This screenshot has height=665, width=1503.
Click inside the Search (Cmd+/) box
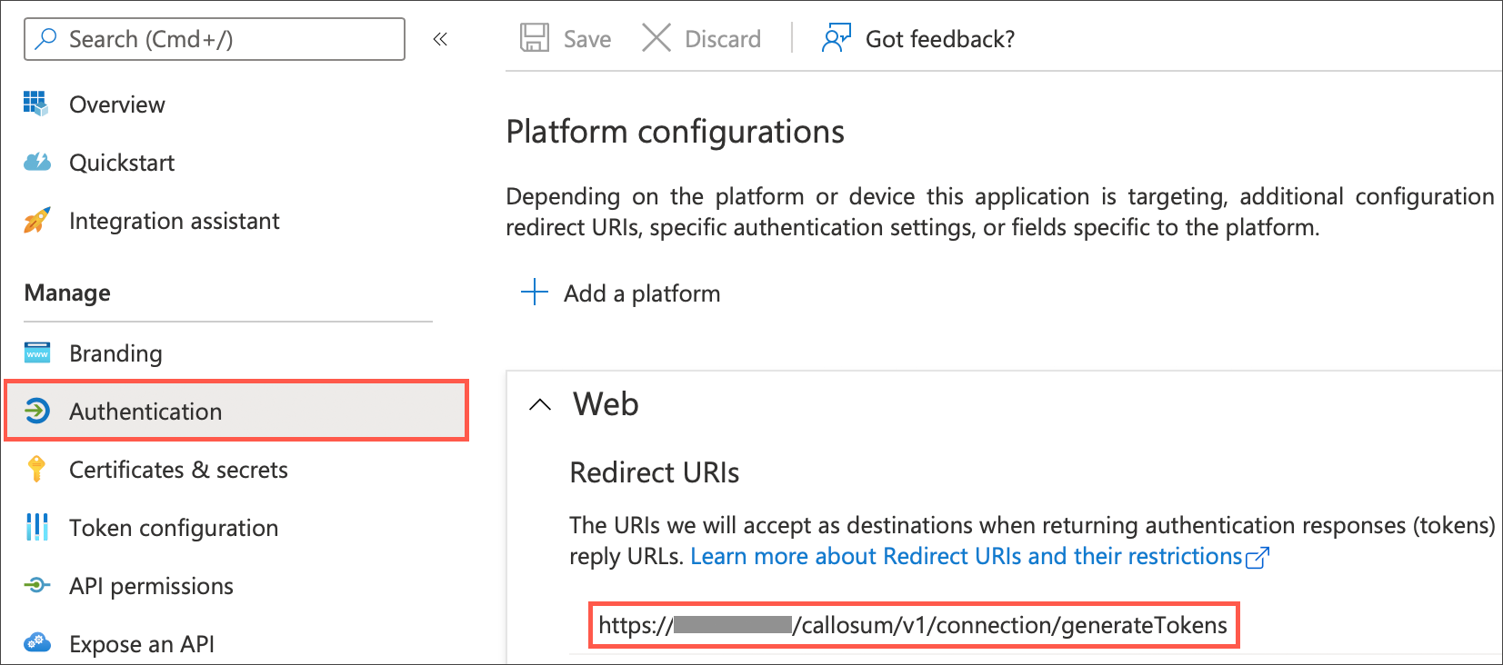pyautogui.click(x=214, y=39)
